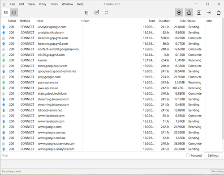Click the 2.35MB size cell
224x175 pixels.
[x=180, y=83]
